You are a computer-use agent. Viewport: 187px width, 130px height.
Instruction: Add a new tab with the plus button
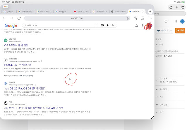point(150,12)
